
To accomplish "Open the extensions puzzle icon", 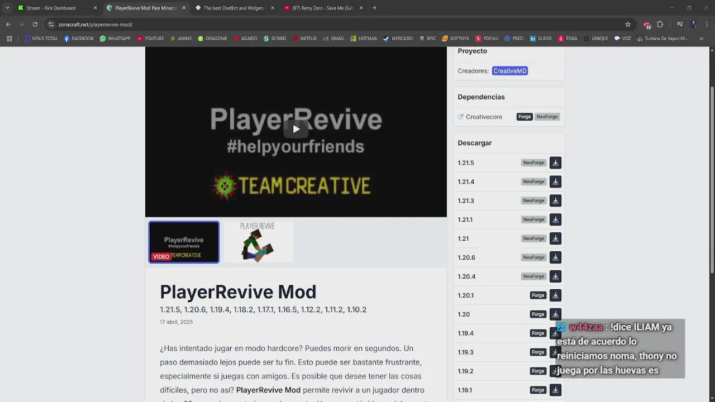I will pos(660,25).
